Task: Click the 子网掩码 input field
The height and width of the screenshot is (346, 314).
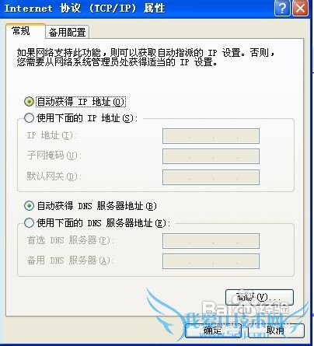Action: pyautogui.click(x=211, y=156)
